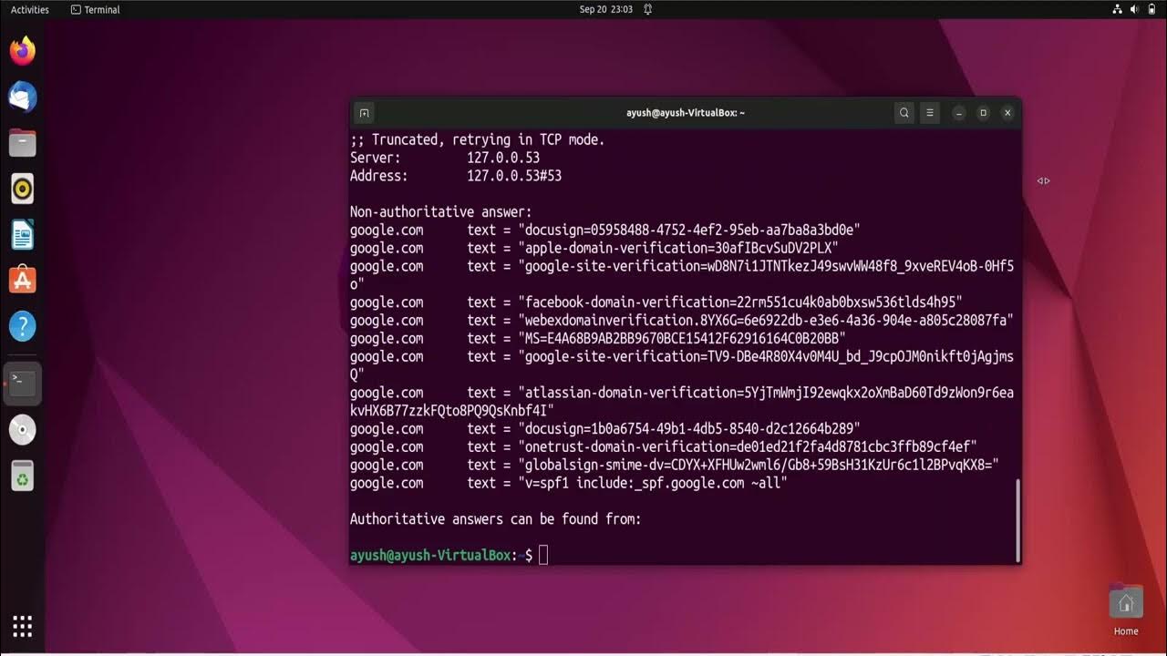This screenshot has width=1167, height=656.
Task: Open Firefox from the dock
Action: point(23,50)
